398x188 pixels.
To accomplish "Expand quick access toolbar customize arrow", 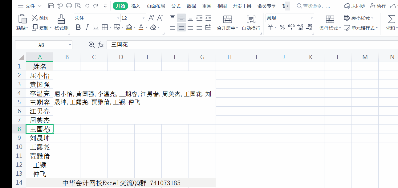I will click(x=105, y=6).
